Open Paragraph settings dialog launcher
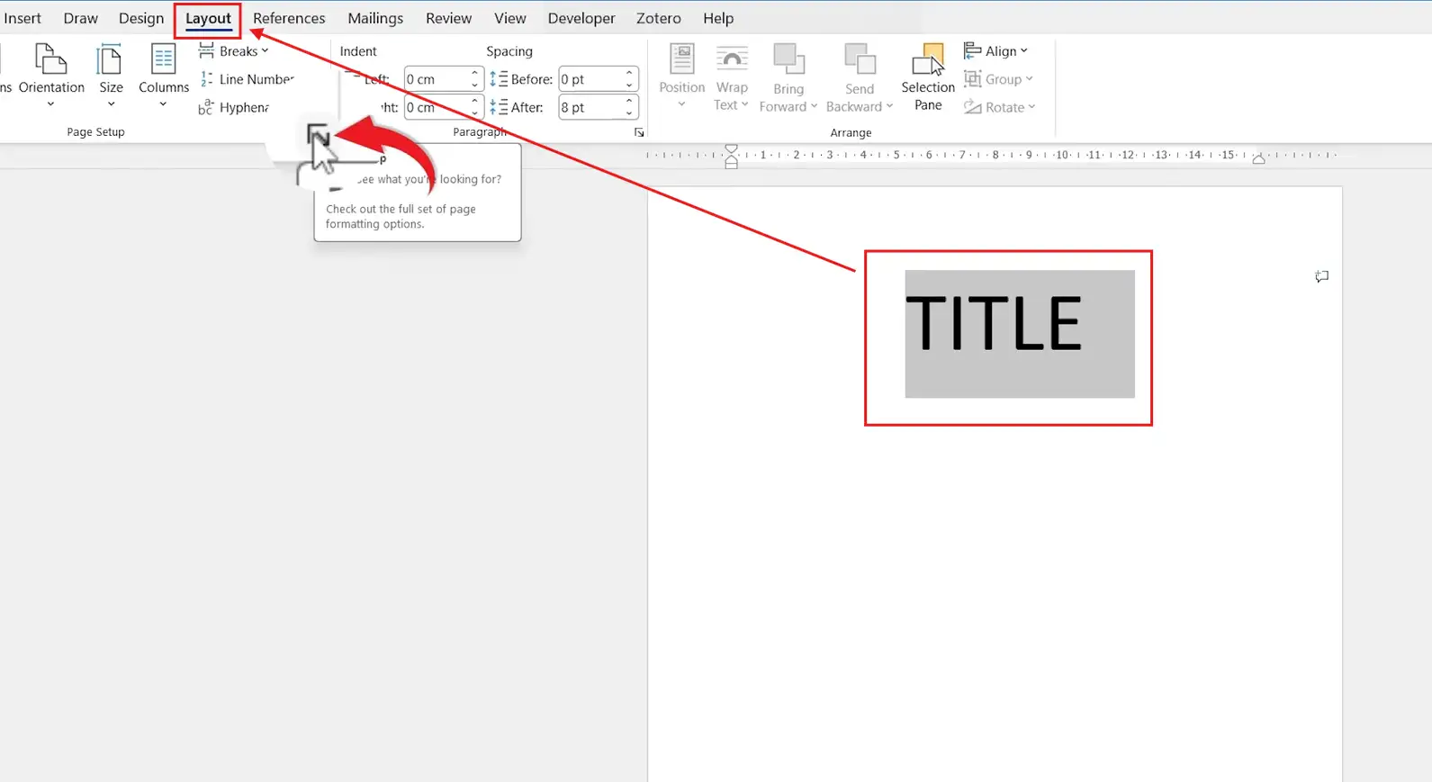Image resolution: width=1432 pixels, height=782 pixels. click(639, 132)
